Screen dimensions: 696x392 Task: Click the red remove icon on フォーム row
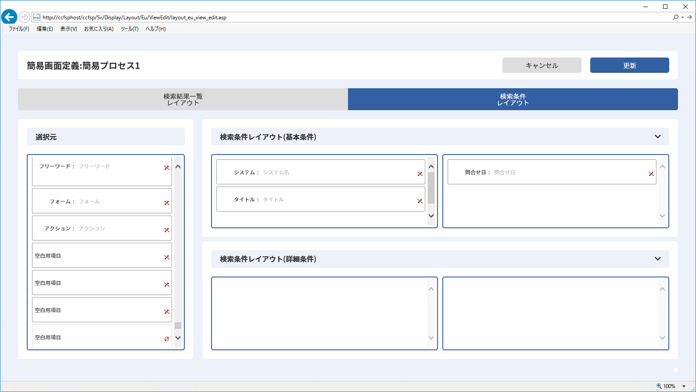point(167,203)
